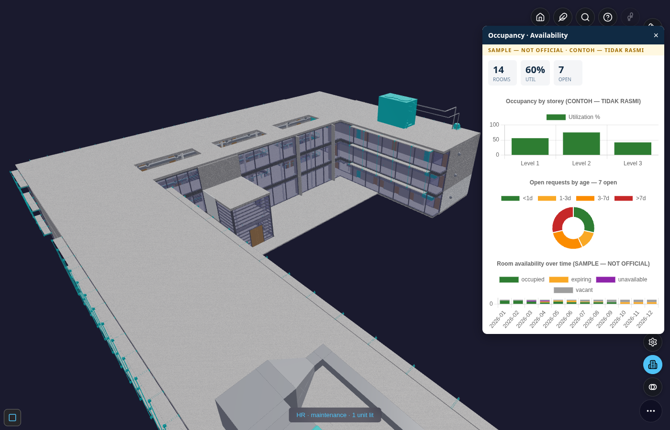Click the Level 2 axis label
Screen dimensions: 670x430
click(x=581, y=163)
